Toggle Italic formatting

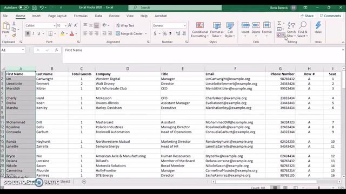click(x=33, y=33)
